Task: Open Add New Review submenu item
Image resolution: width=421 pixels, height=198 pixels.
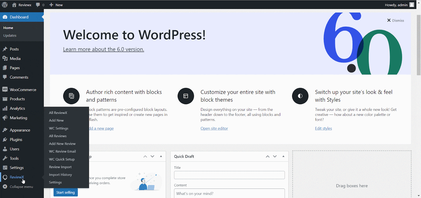Action: pos(62,144)
